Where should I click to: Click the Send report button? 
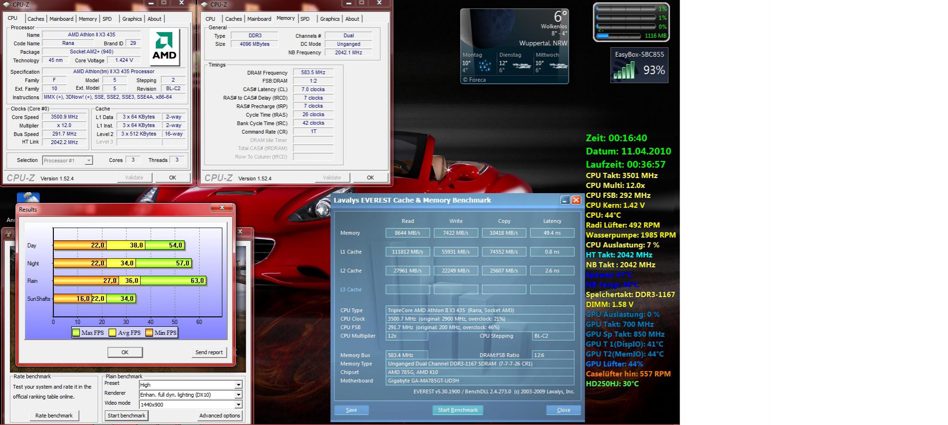[209, 352]
